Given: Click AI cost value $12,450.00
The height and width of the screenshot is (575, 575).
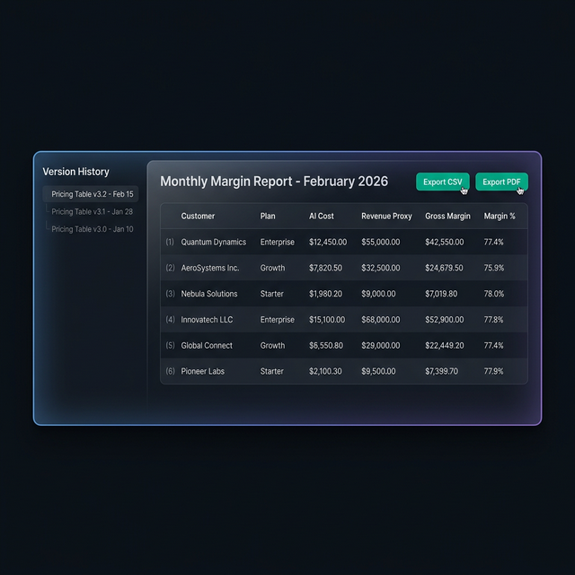Looking at the screenshot, I should 328,242.
